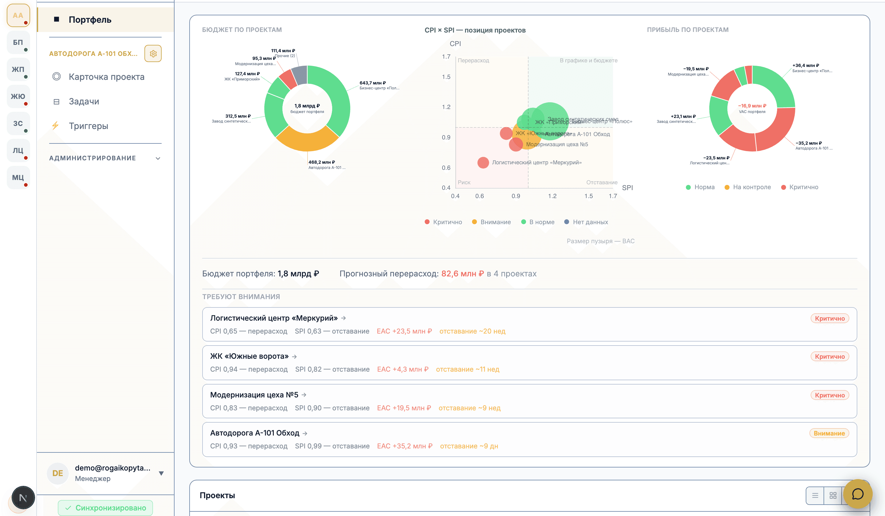This screenshot has height=516, width=885.
Task: Switch Проекты to grid view
Action: [x=833, y=495]
